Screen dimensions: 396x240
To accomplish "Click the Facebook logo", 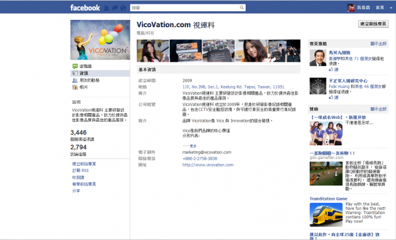I will 85,8.
